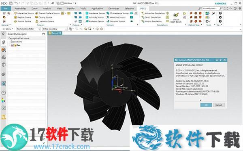Click the reset icon in About dialog
Viewport: 243px width, 151px height.
217,60
